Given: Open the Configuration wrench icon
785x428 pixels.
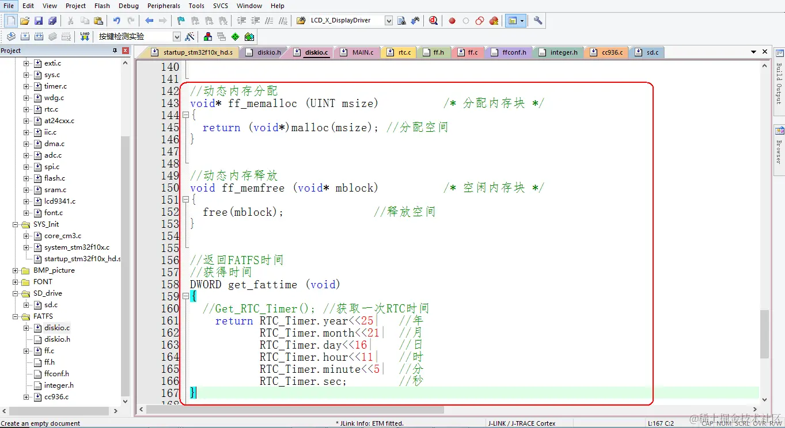Looking at the screenshot, I should point(537,21).
